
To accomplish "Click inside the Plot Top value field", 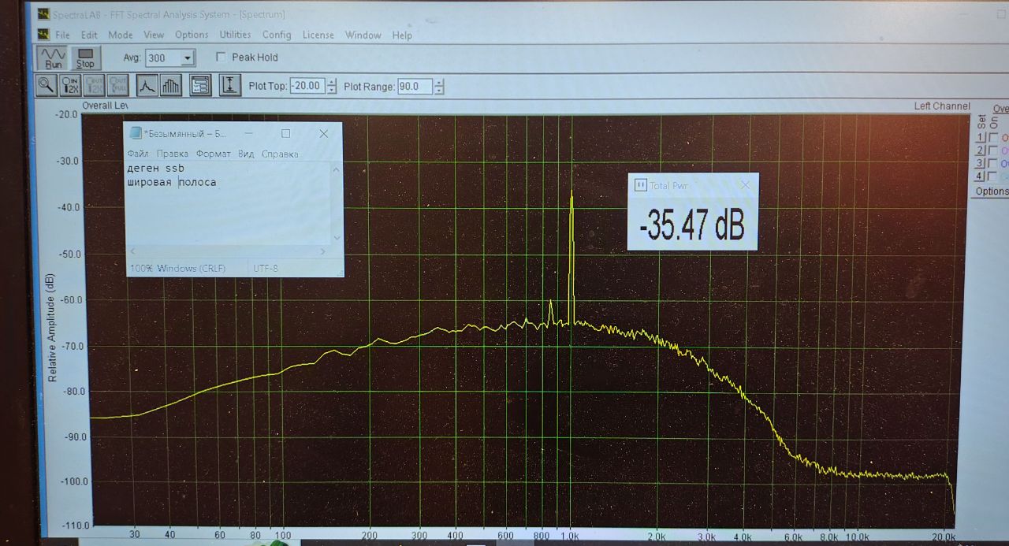I will click(x=307, y=86).
